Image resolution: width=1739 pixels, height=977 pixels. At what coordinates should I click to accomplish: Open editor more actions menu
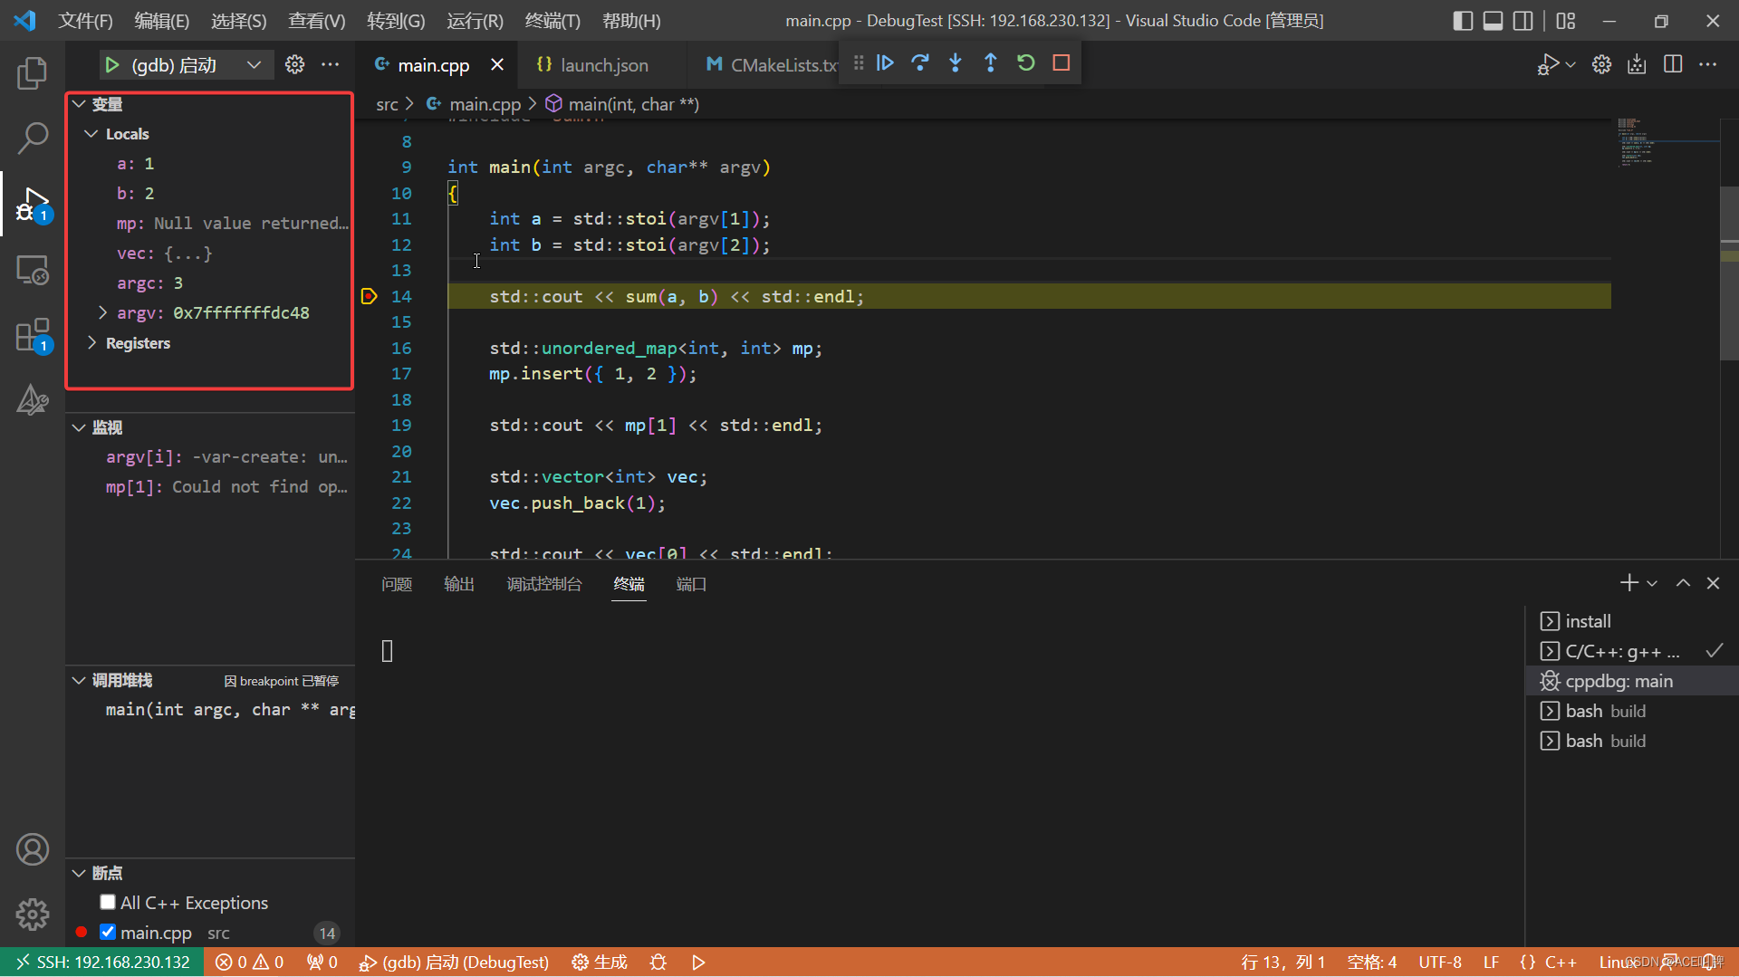click(1708, 64)
